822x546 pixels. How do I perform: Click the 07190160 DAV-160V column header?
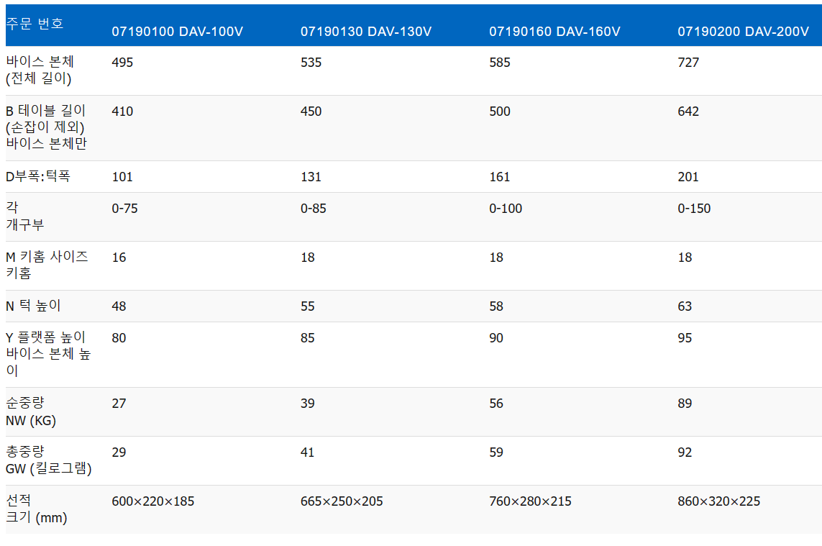[554, 32]
